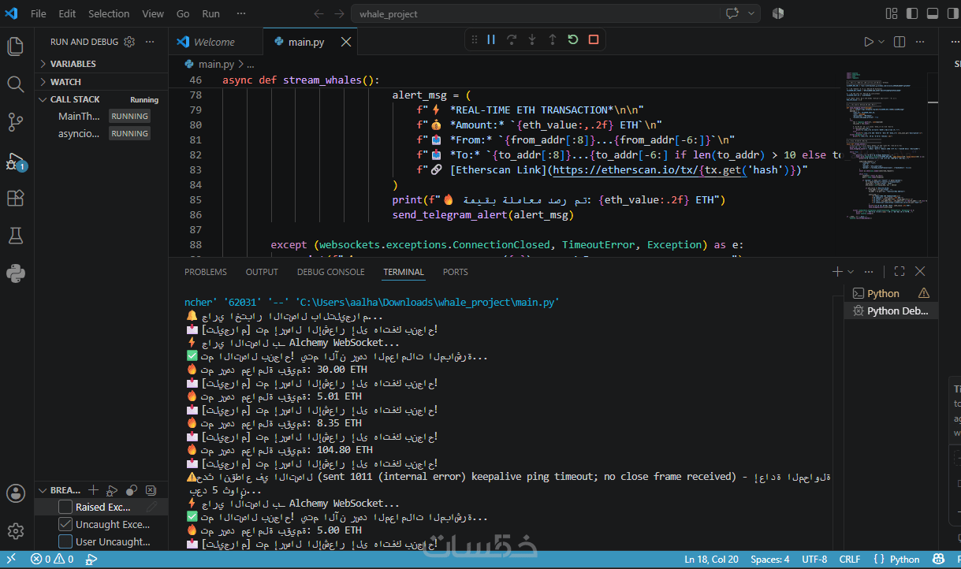Open the debug status bar launch icon

pyautogui.click(x=91, y=560)
